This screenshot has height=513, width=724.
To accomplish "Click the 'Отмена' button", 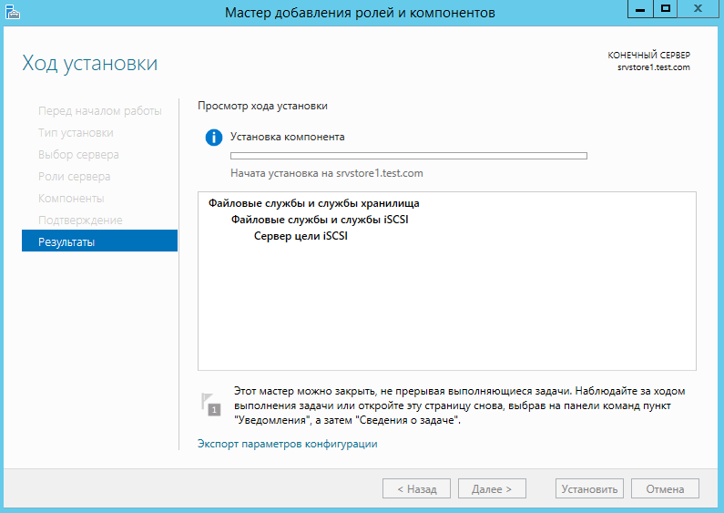I will [665, 489].
